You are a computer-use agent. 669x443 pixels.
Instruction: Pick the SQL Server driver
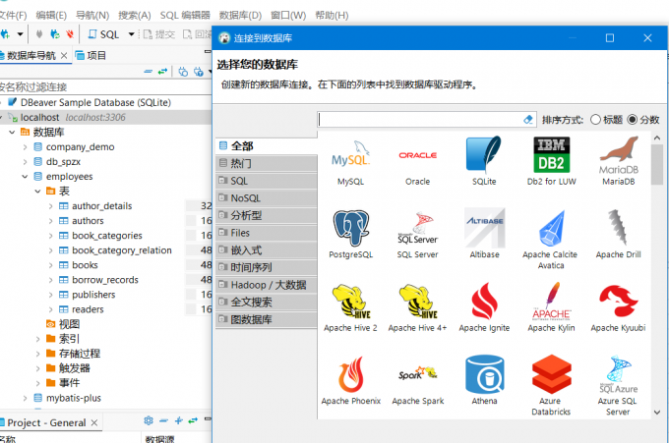click(x=417, y=235)
